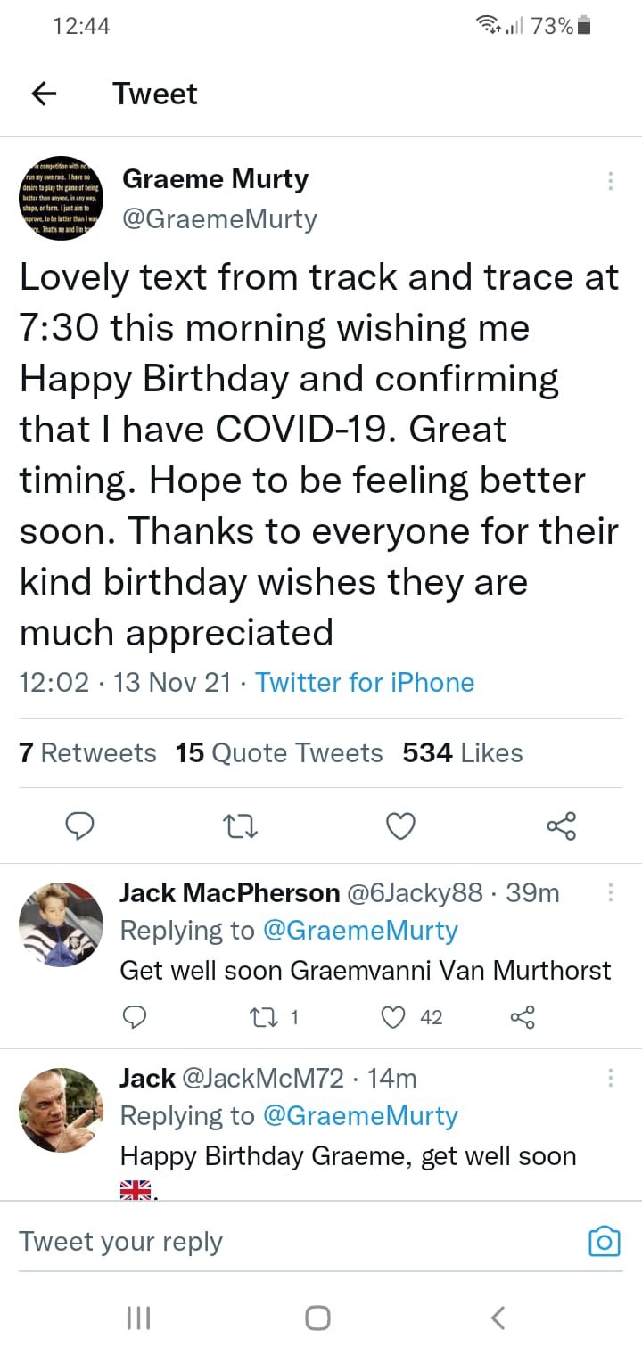Reply to Graeme Murty's main tweet
Viewport: 642px width, 1355px height.
[80, 826]
